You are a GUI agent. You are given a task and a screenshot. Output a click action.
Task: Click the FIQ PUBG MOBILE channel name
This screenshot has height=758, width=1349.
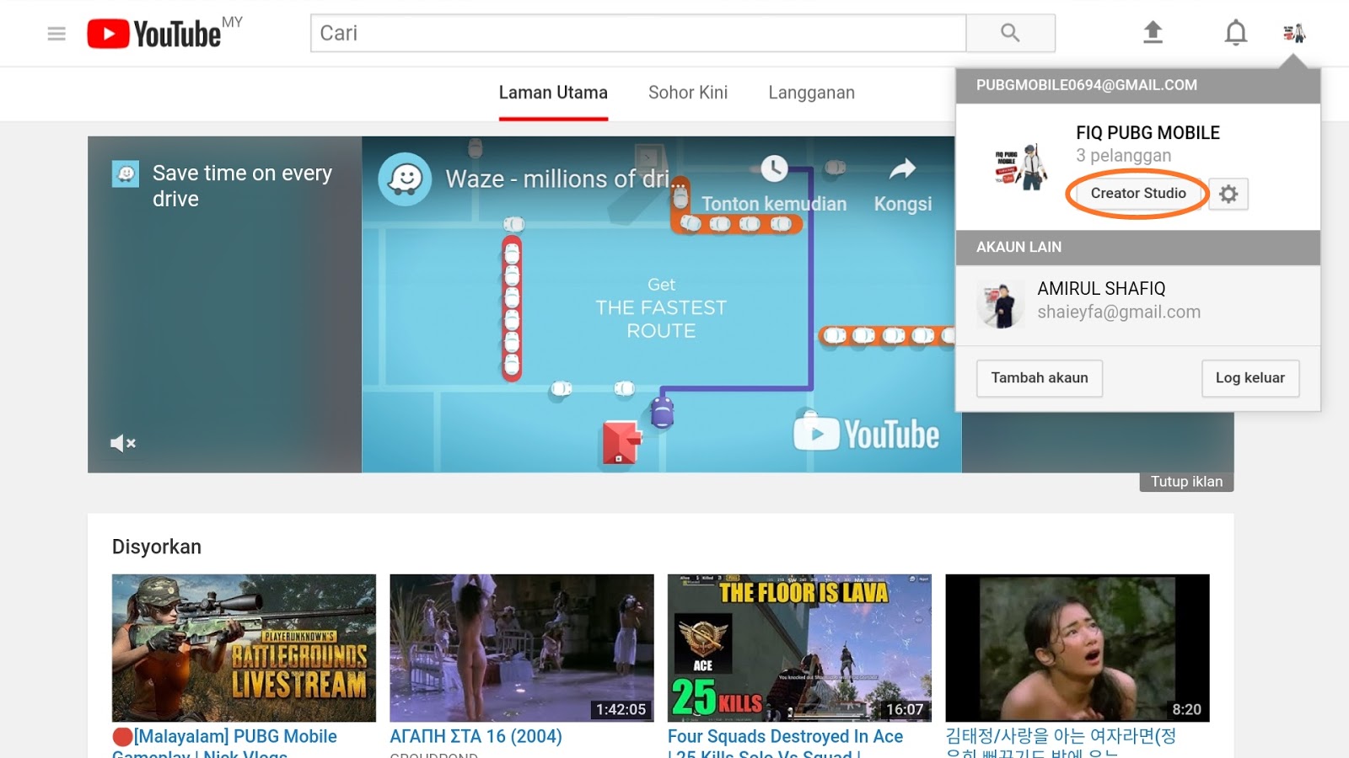1147,133
